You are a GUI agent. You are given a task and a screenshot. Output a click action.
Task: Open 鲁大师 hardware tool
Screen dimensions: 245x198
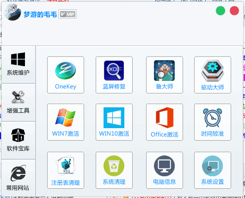(x=165, y=75)
